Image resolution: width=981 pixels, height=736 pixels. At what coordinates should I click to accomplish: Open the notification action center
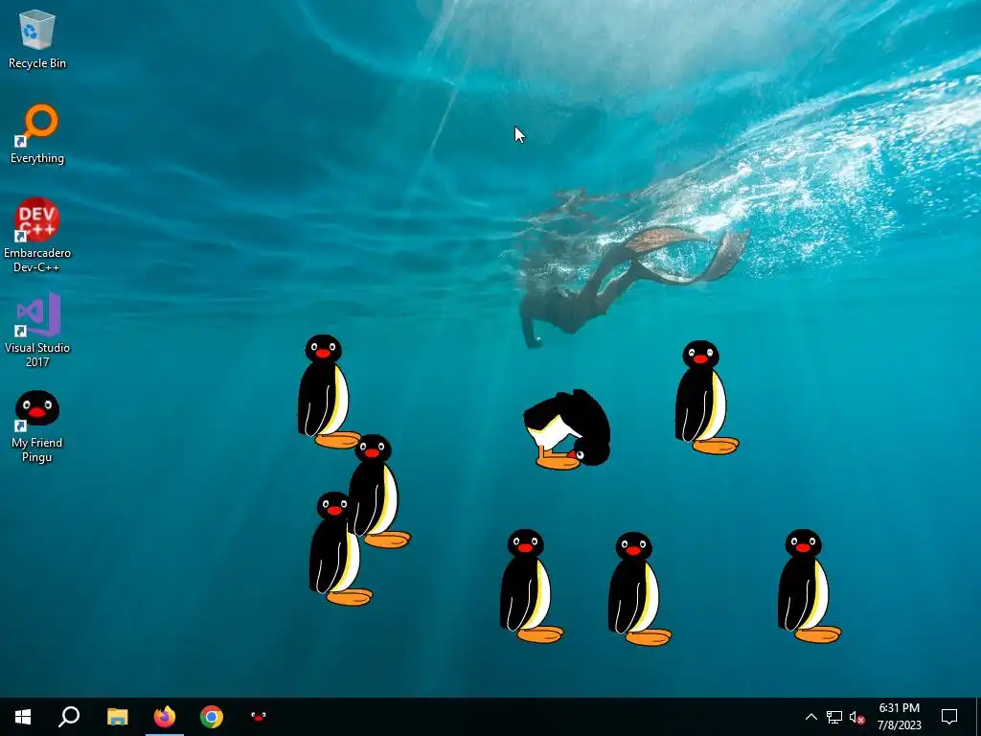(x=949, y=717)
